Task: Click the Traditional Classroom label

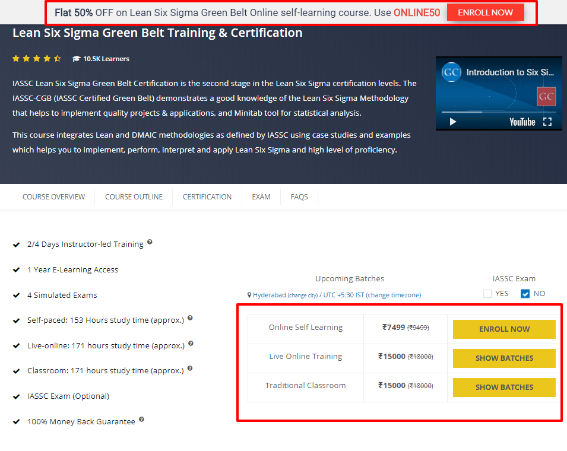Action: pyautogui.click(x=306, y=385)
